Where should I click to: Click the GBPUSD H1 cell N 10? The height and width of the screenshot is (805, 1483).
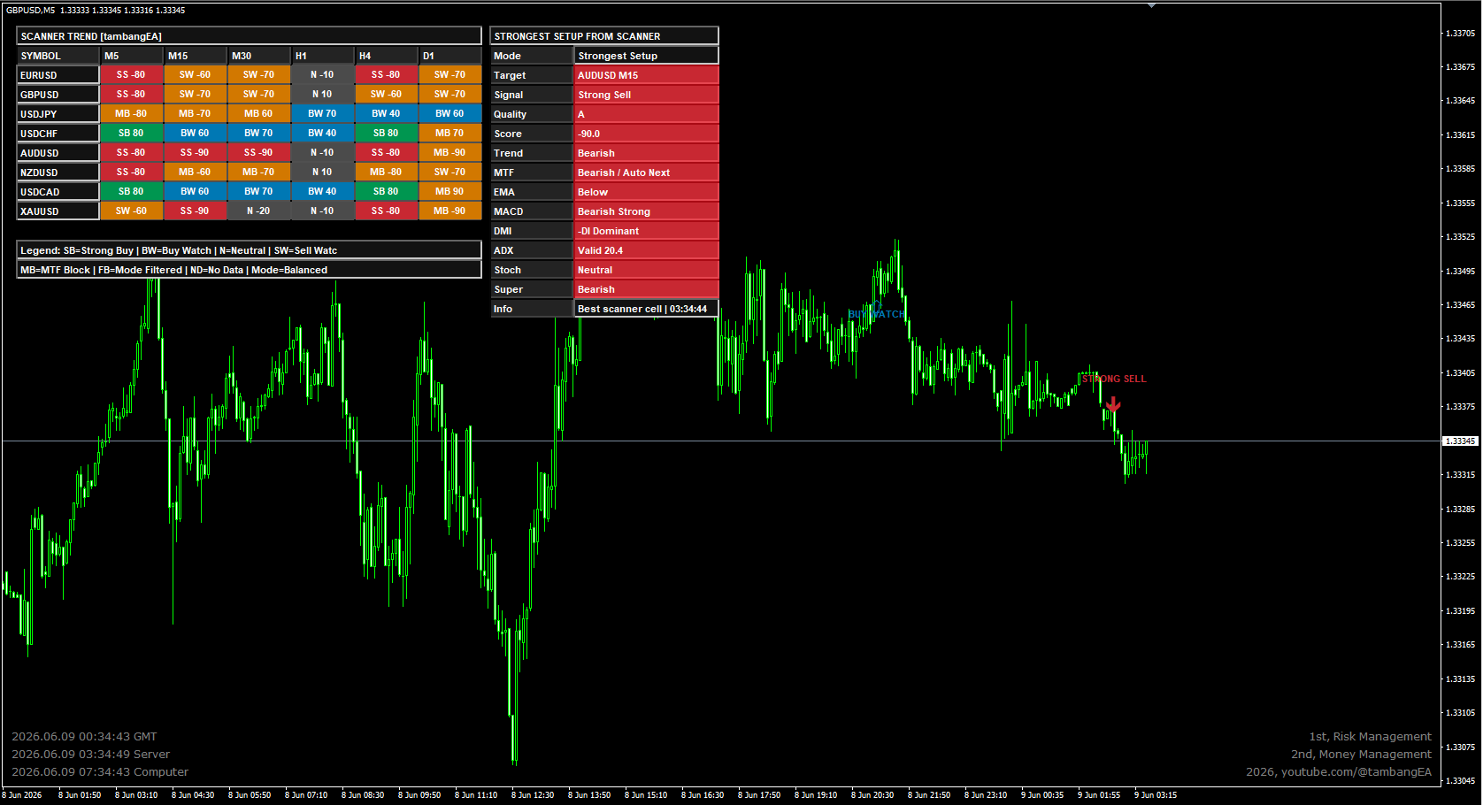322,95
